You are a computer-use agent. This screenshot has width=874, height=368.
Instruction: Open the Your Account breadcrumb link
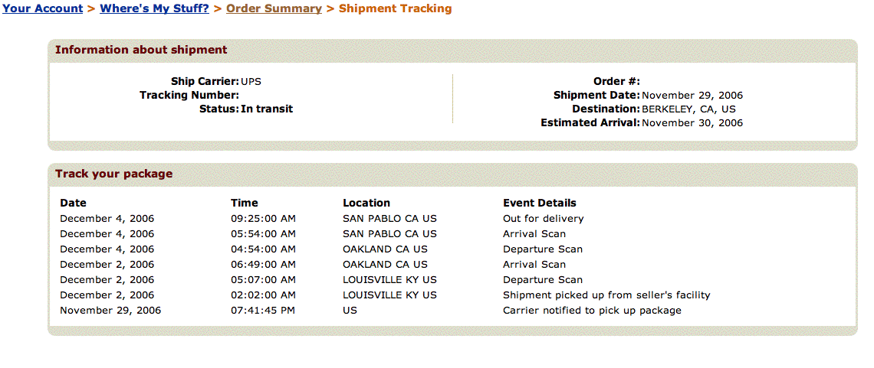pyautogui.click(x=42, y=9)
